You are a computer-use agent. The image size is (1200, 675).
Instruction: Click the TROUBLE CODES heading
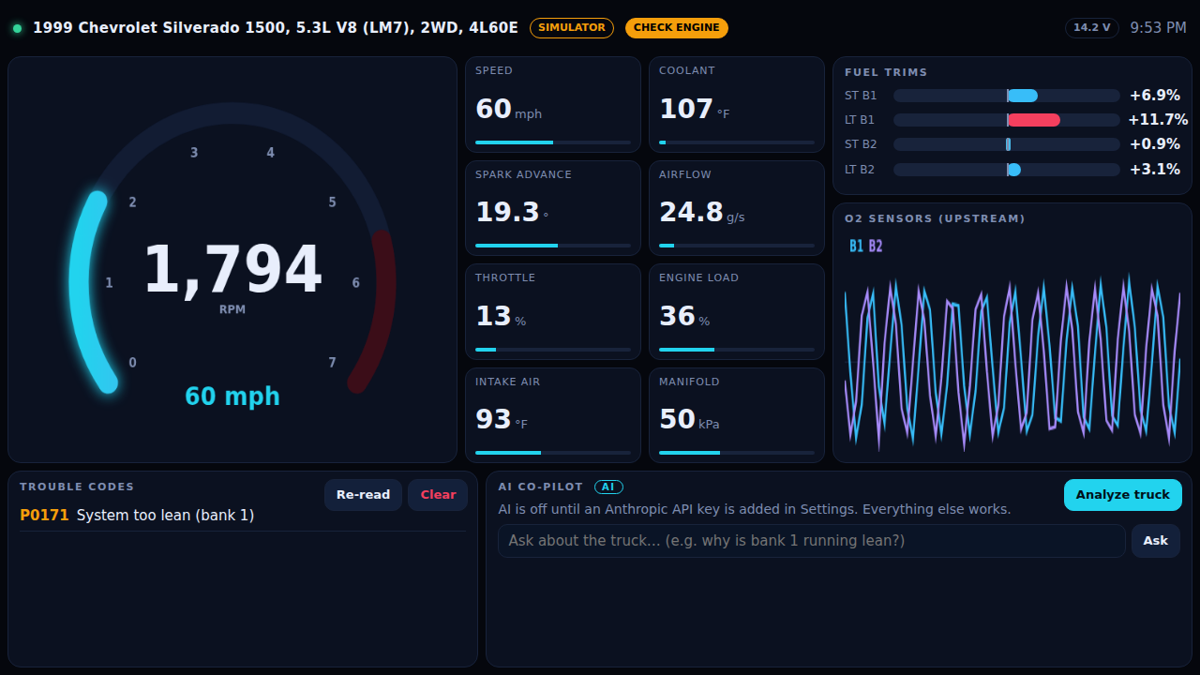tap(77, 487)
